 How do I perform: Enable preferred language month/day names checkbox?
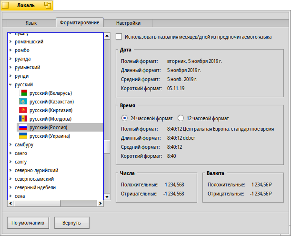coord(119,37)
